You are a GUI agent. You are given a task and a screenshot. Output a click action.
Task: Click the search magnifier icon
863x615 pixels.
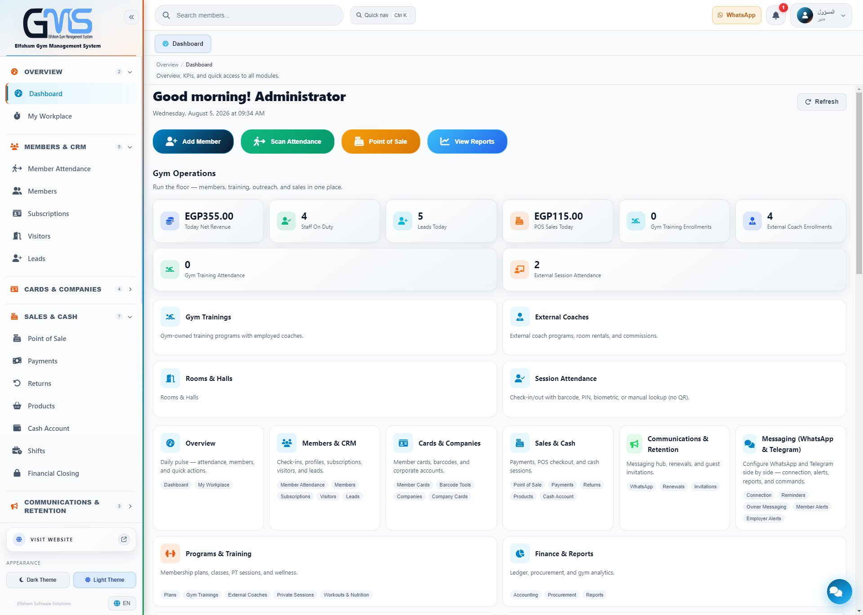coord(166,15)
